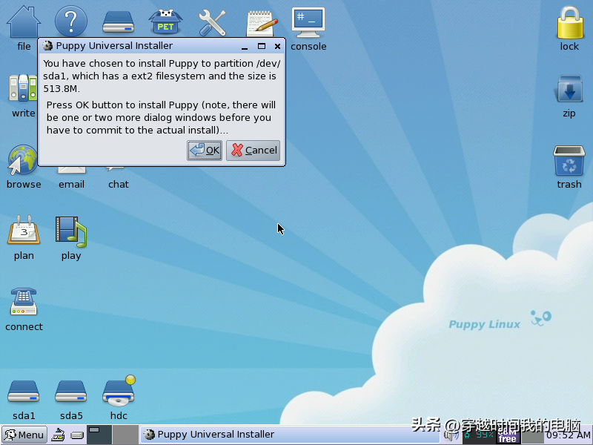Image resolution: width=593 pixels, height=445 pixels.
Task: Click the show desktop taskbar icon
Action: 59,435
